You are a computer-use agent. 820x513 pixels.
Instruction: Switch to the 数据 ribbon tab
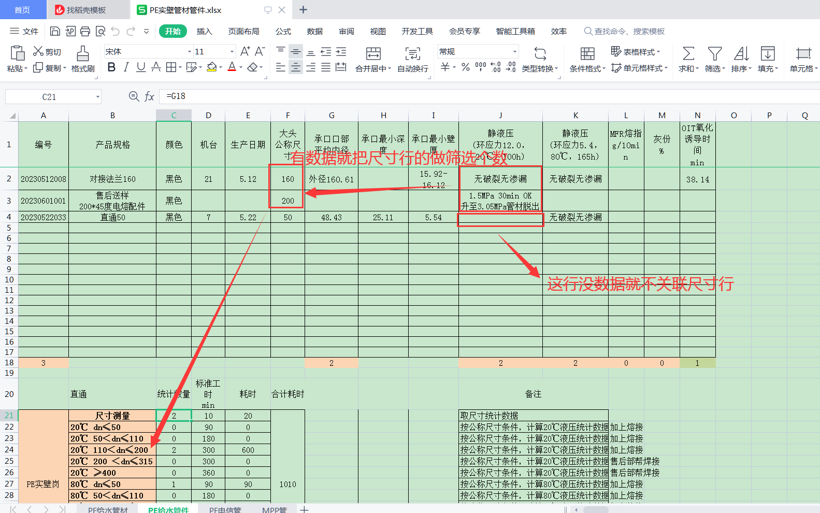(315, 31)
